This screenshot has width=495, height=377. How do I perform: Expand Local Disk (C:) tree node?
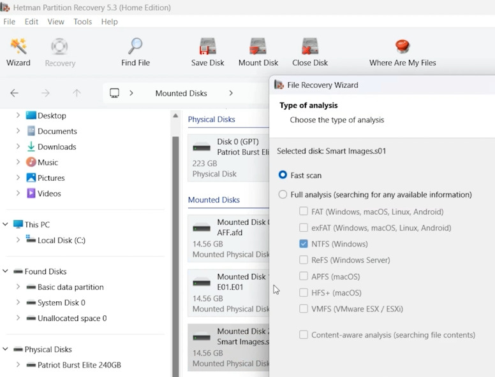18,240
